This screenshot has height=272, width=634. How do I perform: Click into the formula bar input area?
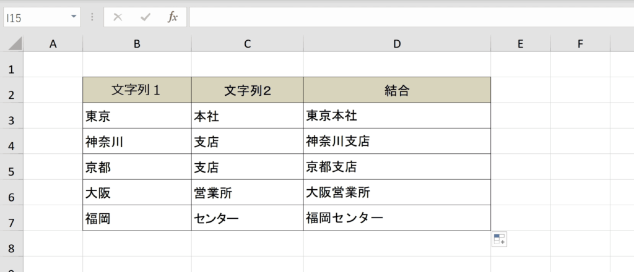[x=411, y=17]
